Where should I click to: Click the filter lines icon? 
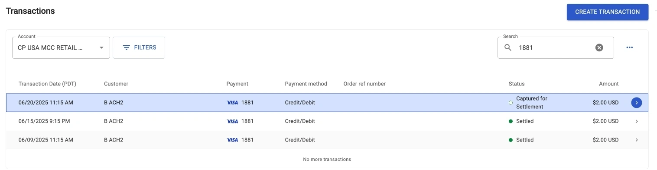click(x=127, y=47)
